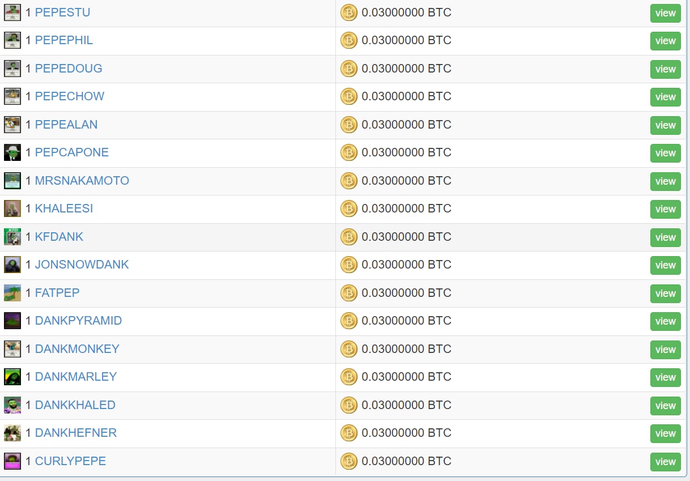Open the JONSNOWDANK asset link
The height and width of the screenshot is (481, 690).
[82, 265]
